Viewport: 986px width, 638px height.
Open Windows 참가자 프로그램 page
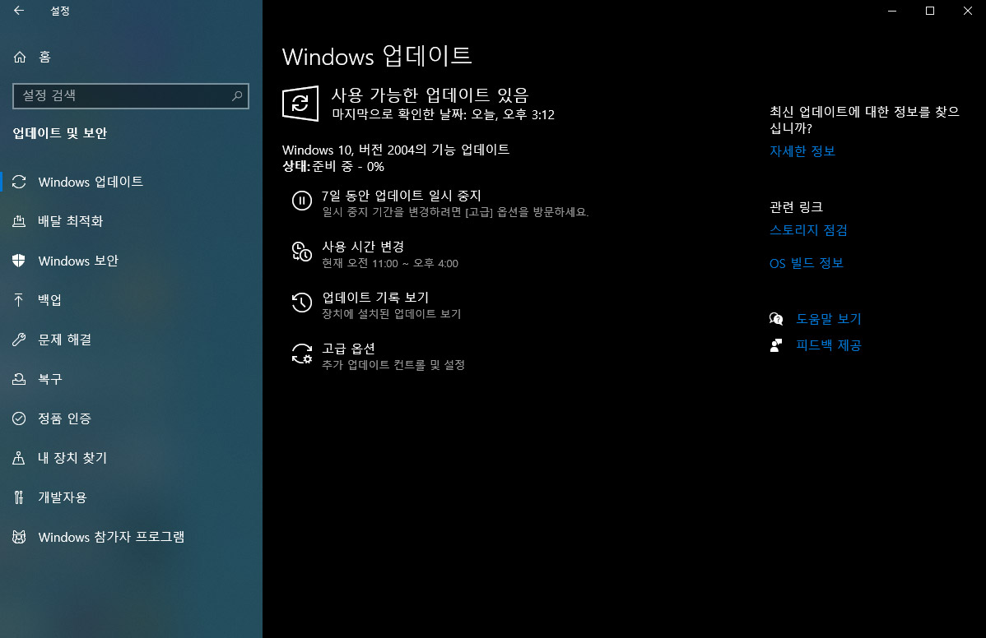[x=131, y=537]
